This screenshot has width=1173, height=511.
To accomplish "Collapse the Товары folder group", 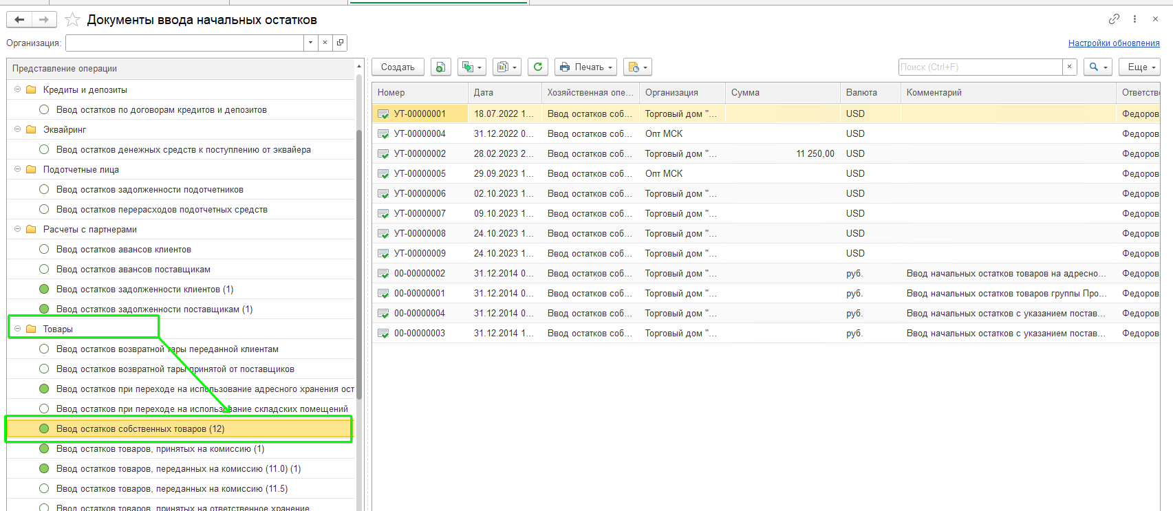I will pyautogui.click(x=18, y=329).
